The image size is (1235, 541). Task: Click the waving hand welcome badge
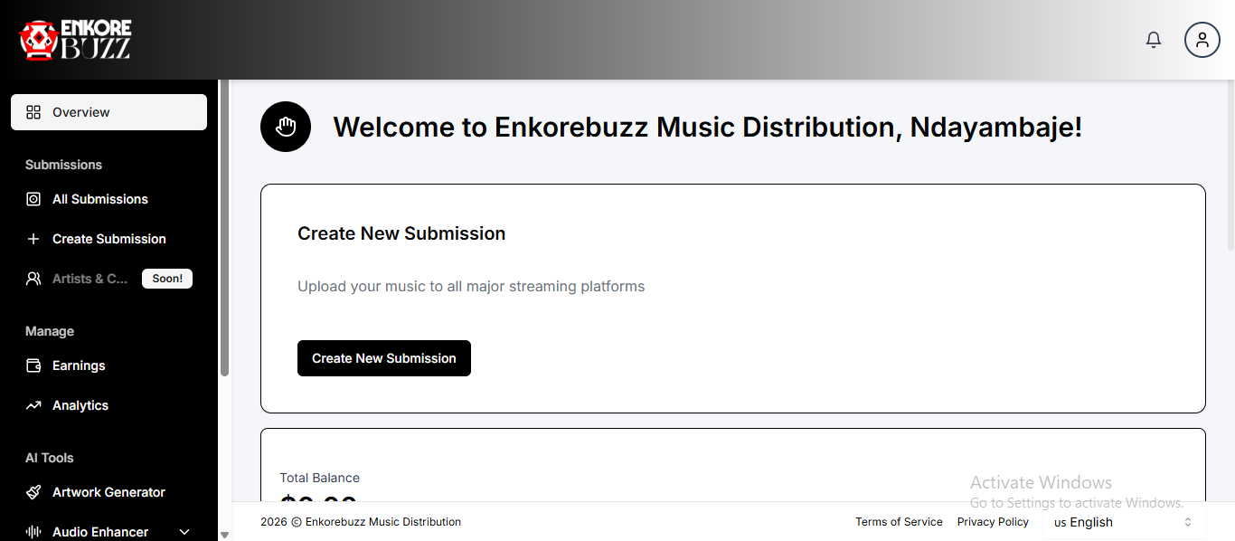(286, 127)
